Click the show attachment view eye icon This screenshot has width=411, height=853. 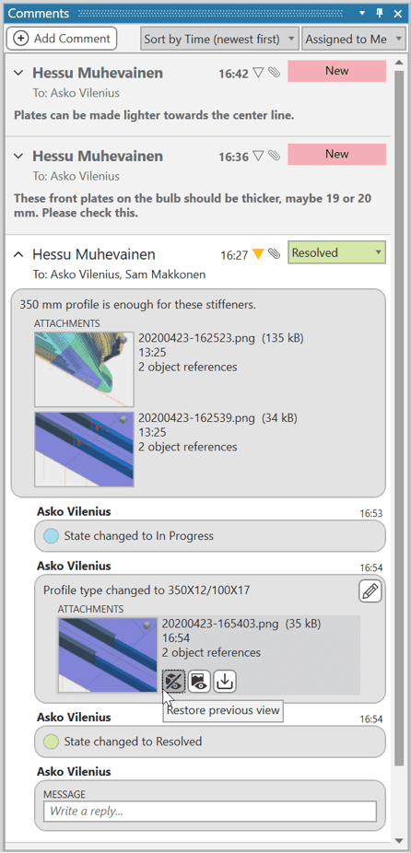click(199, 681)
